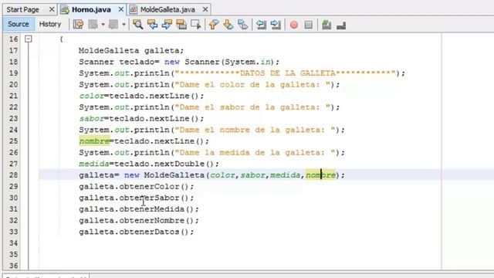Click line number 36 in gutter
This screenshot has width=494, height=278.
click(x=13, y=266)
